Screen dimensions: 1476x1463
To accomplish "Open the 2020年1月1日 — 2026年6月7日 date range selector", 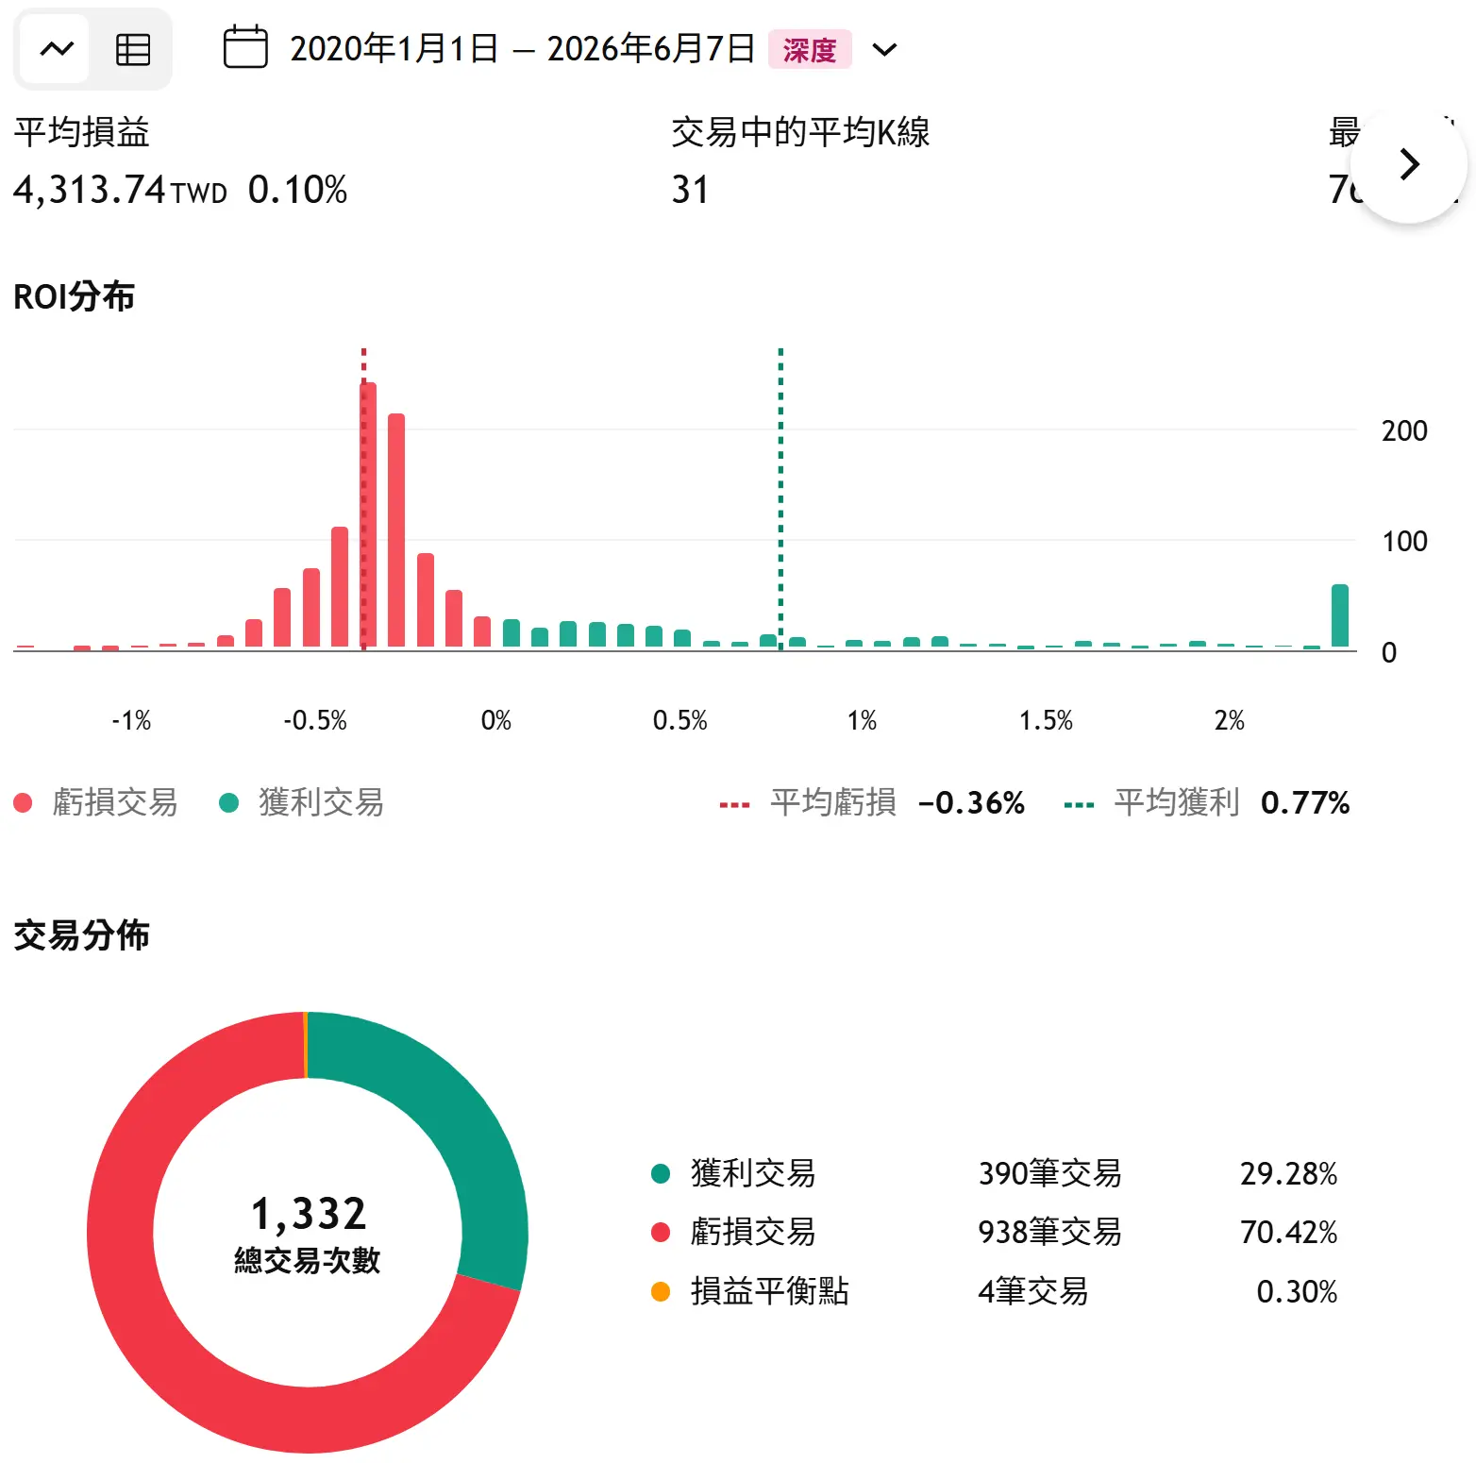I will 522,48.
